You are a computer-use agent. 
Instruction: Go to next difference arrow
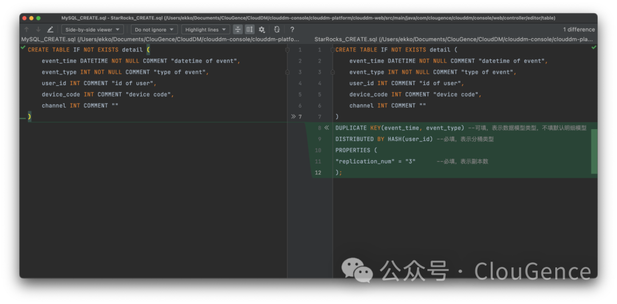point(38,30)
